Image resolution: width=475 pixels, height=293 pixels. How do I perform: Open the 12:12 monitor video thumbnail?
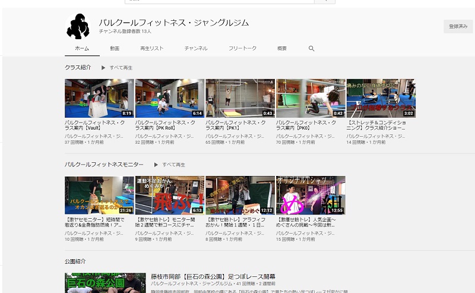pos(240,196)
